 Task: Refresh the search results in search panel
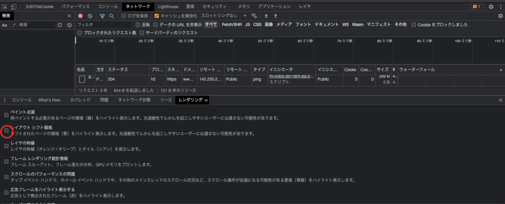[60, 25]
